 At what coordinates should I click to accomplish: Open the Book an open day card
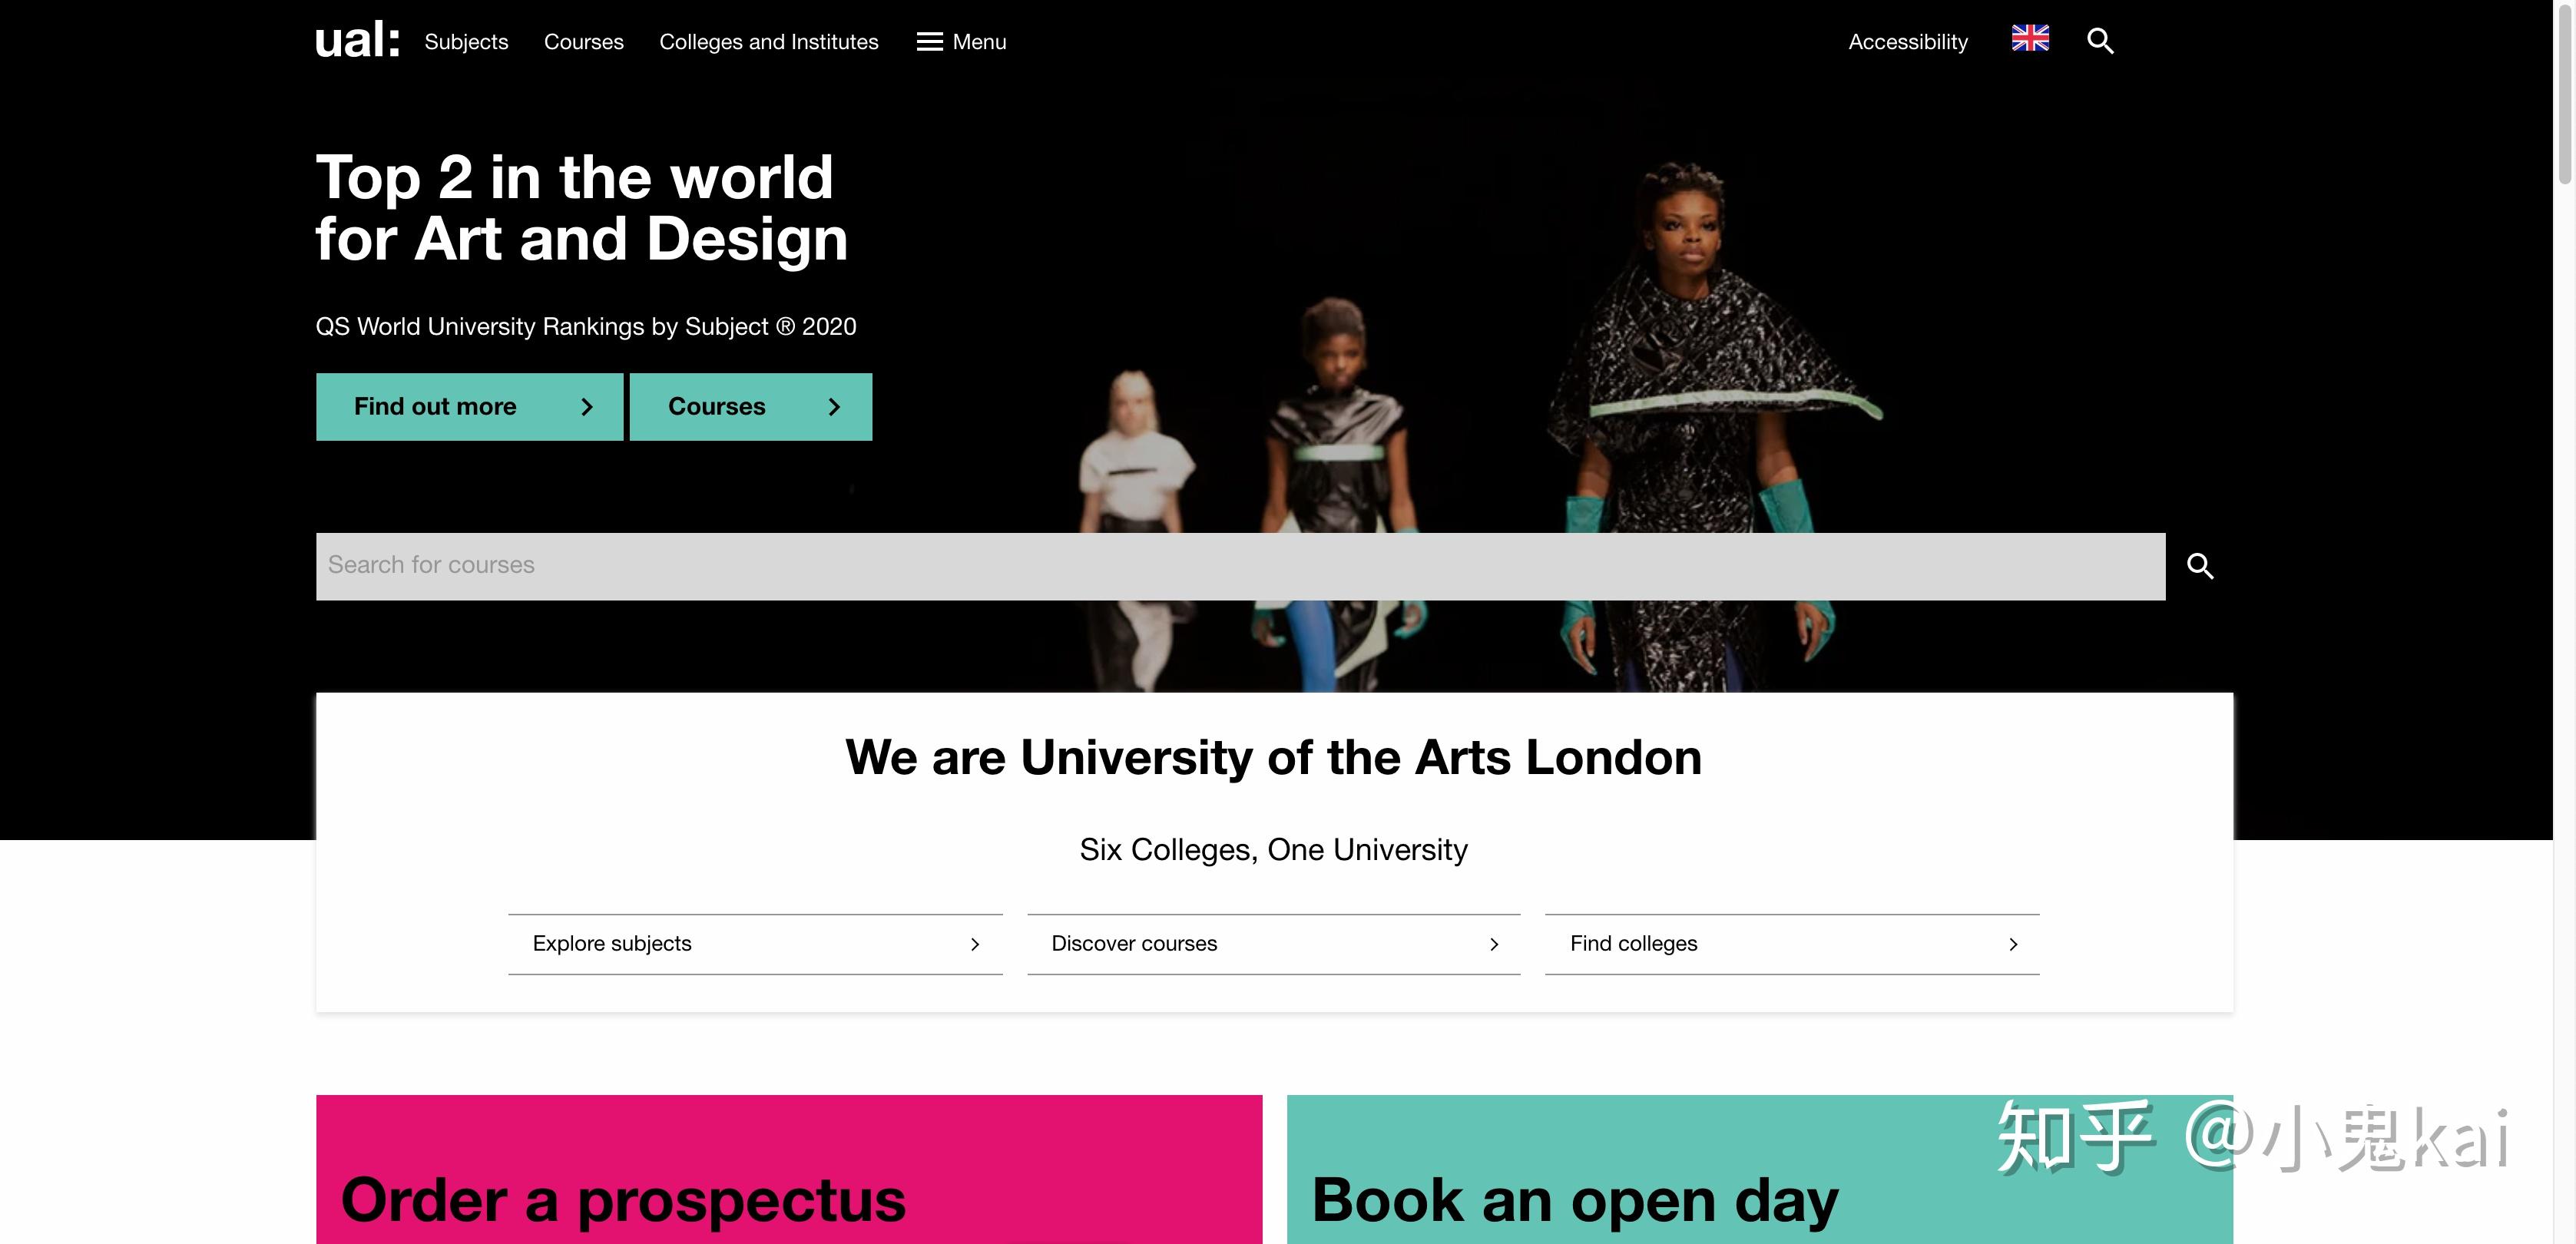(x=1760, y=1169)
